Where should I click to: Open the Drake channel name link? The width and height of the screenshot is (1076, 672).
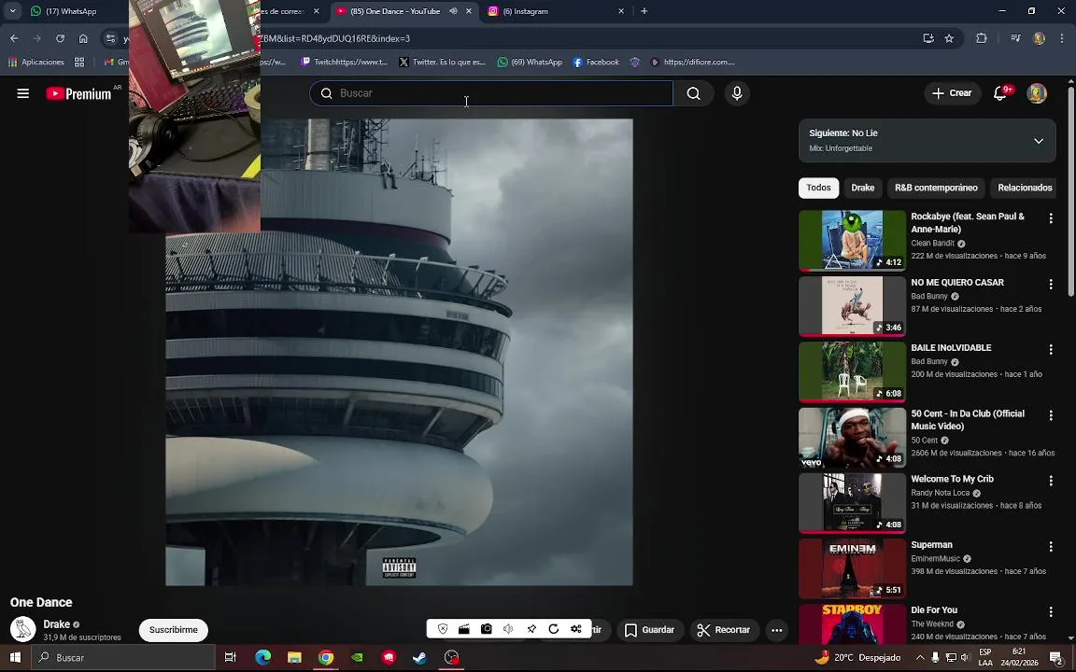coord(56,624)
